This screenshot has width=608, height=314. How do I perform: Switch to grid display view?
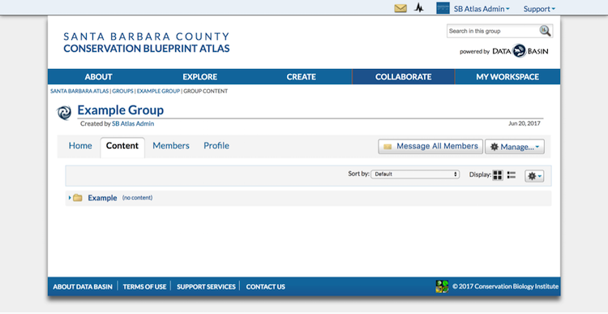pyautogui.click(x=498, y=175)
